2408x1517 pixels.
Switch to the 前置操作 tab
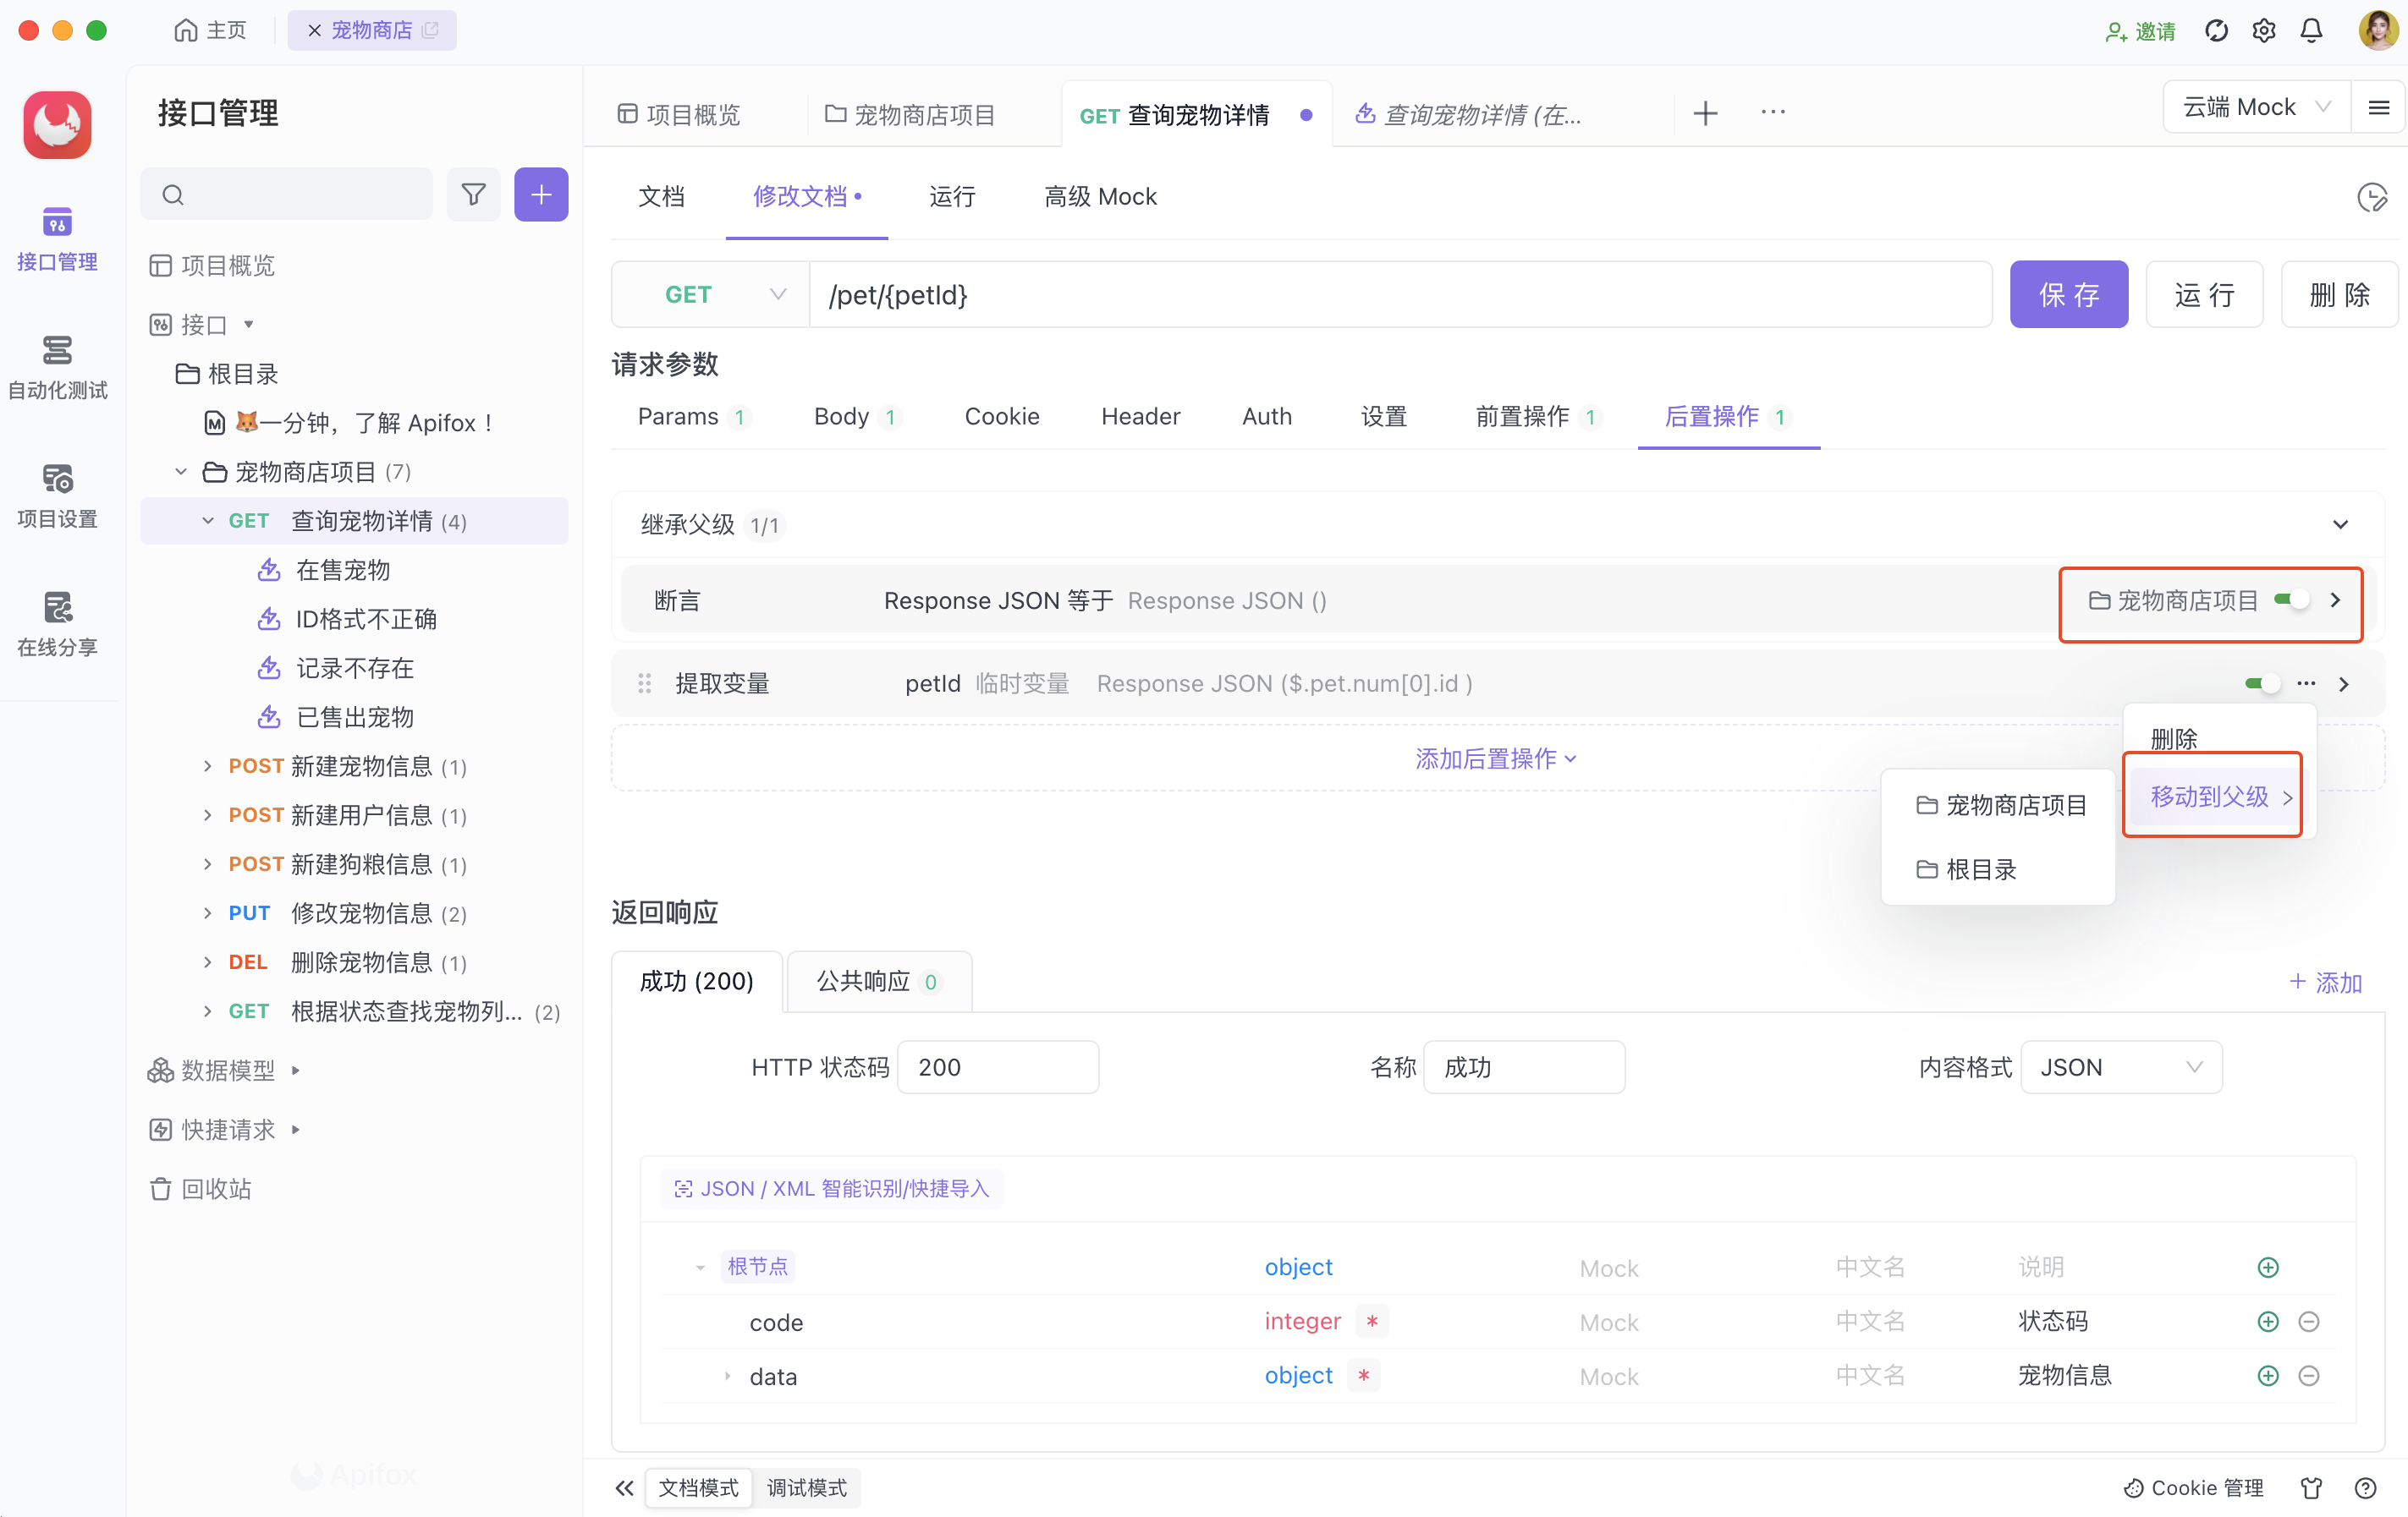pos(1522,417)
